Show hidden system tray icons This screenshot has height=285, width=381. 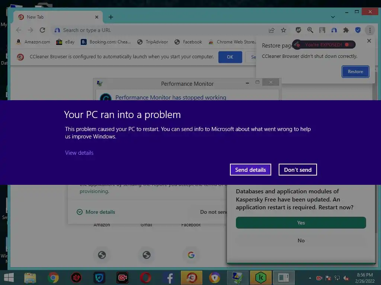pyautogui.click(x=310, y=278)
